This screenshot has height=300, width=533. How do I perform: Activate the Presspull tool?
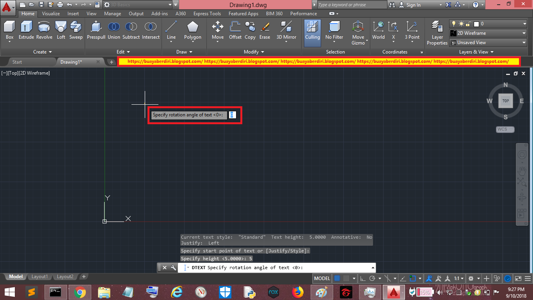tap(96, 30)
